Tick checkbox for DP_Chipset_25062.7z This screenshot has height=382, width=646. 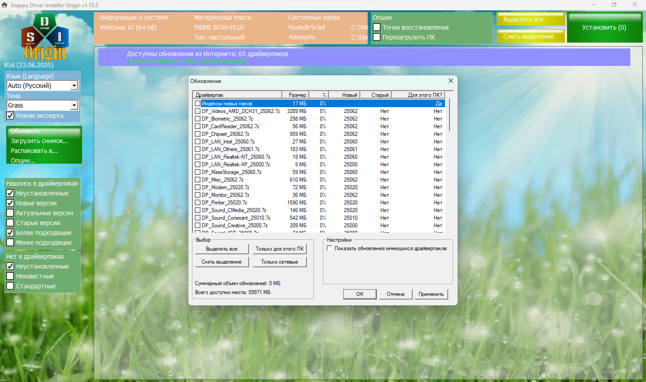[x=198, y=134]
